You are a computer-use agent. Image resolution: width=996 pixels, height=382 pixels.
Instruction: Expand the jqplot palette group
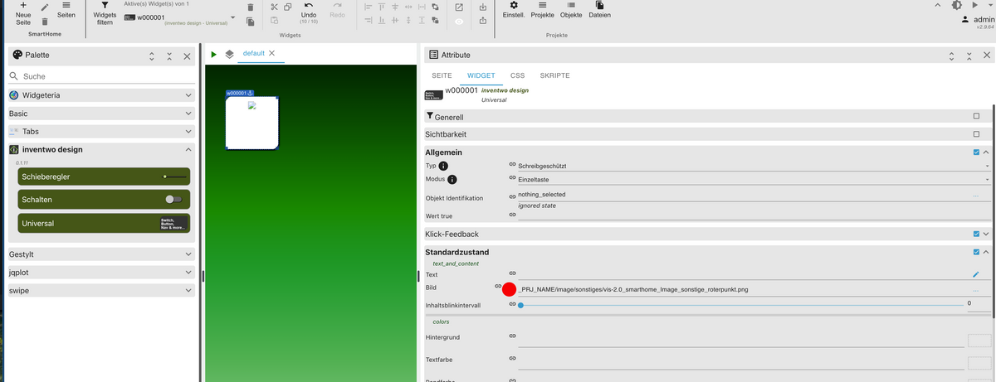click(x=188, y=273)
